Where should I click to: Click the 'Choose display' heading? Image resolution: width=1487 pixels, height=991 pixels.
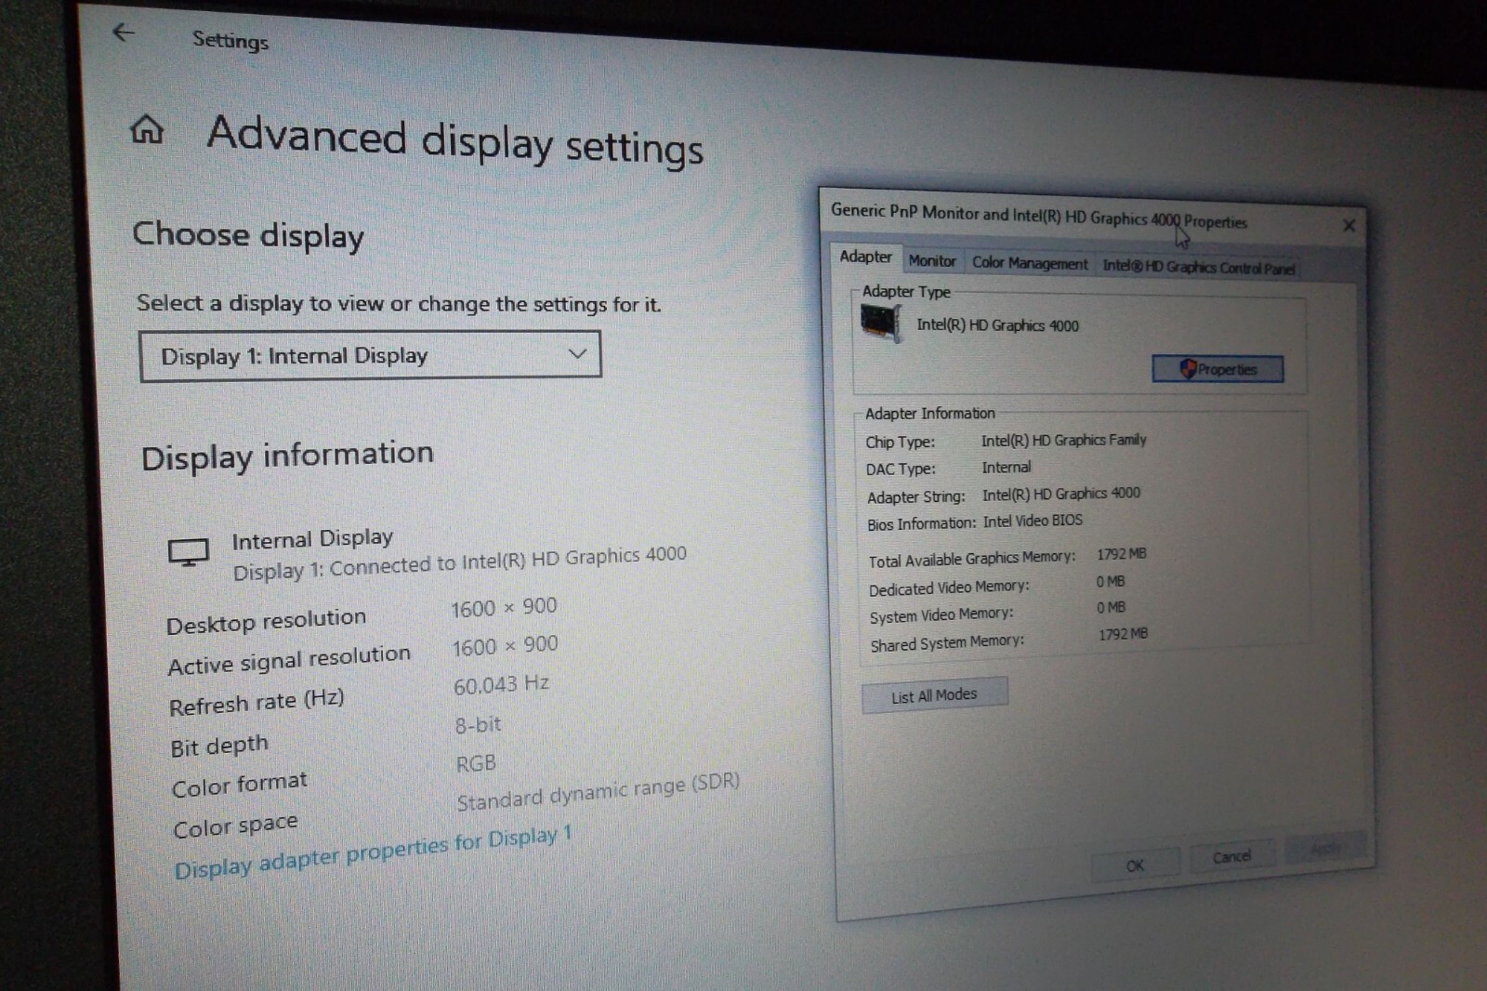[x=248, y=234]
